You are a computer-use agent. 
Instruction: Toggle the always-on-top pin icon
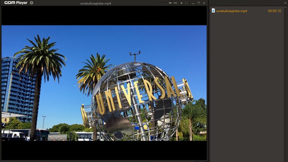181,3
